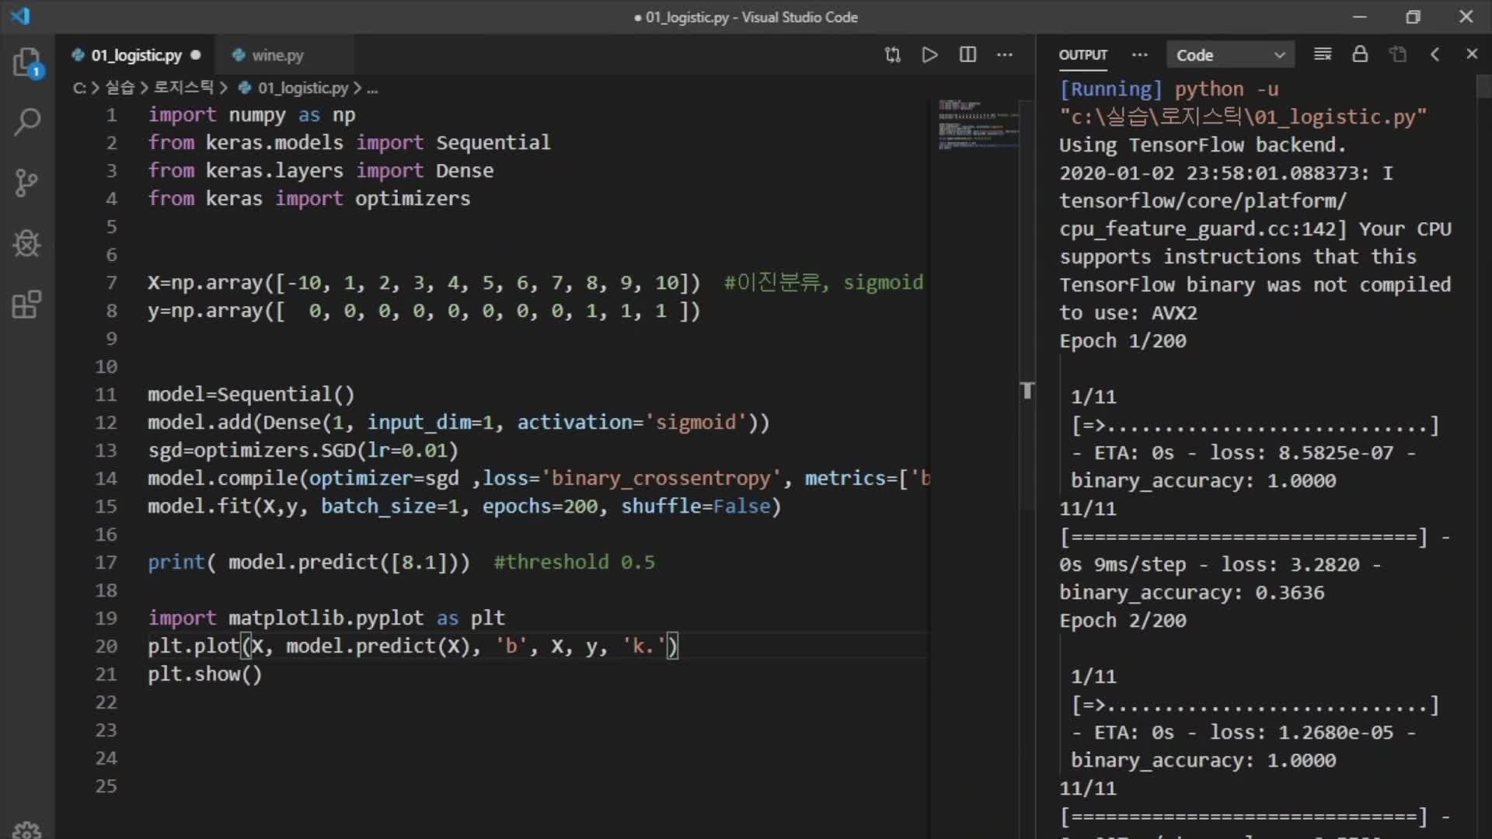Open changes compare icon in editor toolbar

893,54
